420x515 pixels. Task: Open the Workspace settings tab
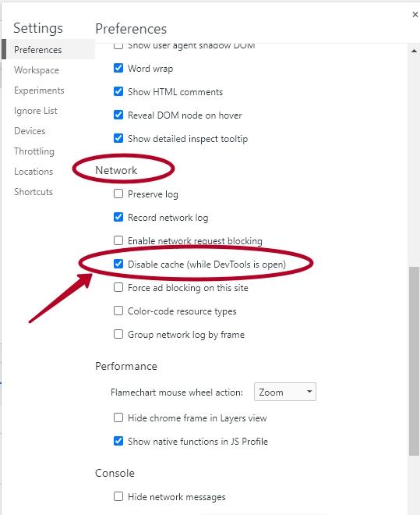pos(37,70)
